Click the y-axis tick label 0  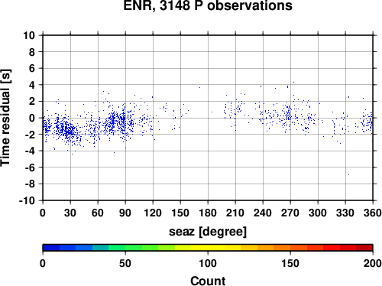(x=32, y=118)
